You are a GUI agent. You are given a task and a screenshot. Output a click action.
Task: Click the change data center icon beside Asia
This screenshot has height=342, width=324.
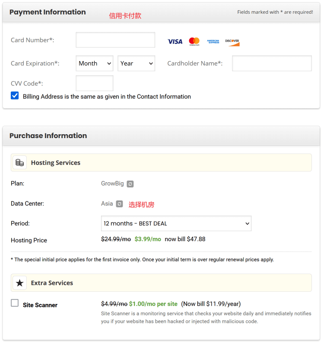pyautogui.click(x=119, y=204)
